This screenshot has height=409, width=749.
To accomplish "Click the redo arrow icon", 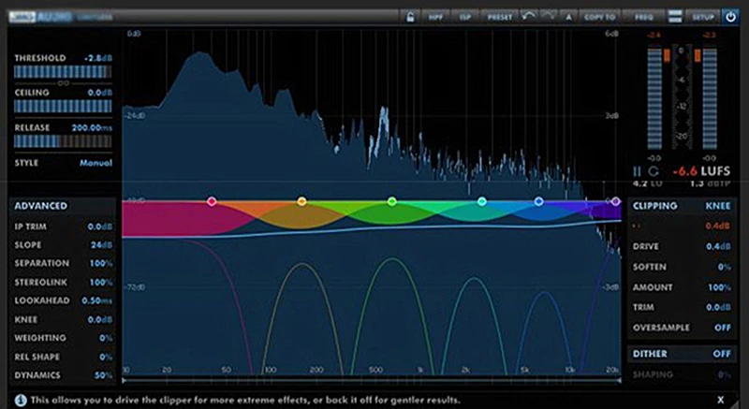I will (549, 17).
